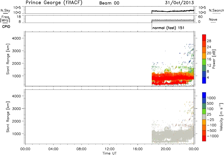Click the 'Slant Range [km]' label of velocity panel
The width and height of the screenshot is (224, 155).
[8, 117]
